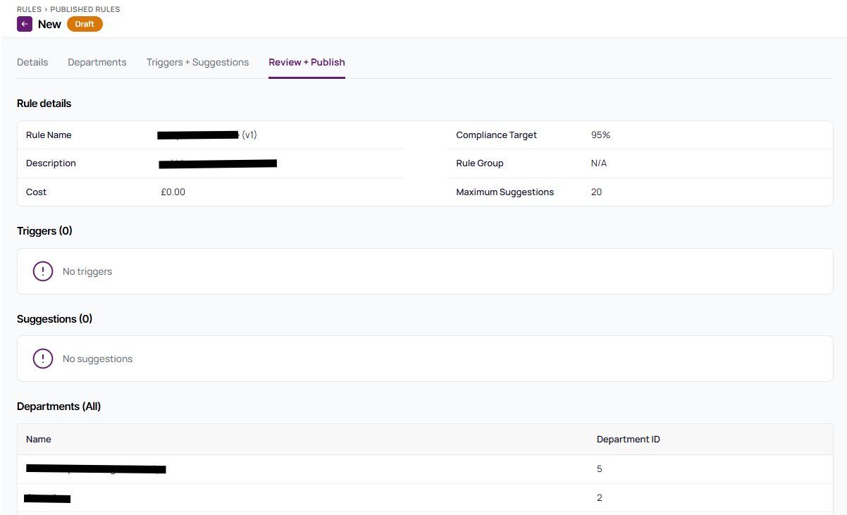Switch to the Departments tab
Screen dimensions: 847x515
(97, 62)
